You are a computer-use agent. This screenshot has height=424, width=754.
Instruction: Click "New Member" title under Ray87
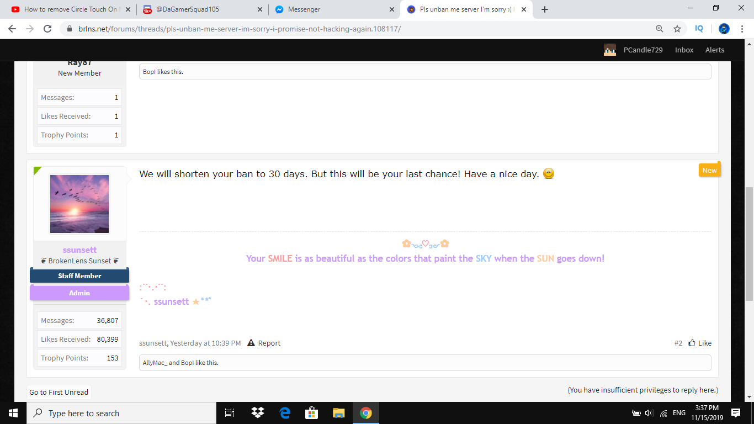tap(79, 73)
